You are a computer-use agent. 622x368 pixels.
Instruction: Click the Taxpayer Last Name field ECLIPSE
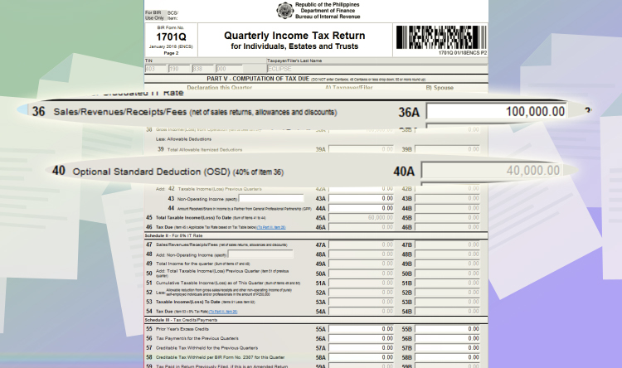(377, 69)
